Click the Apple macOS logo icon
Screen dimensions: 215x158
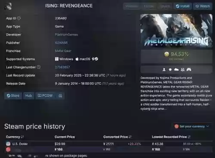click(x=77, y=59)
